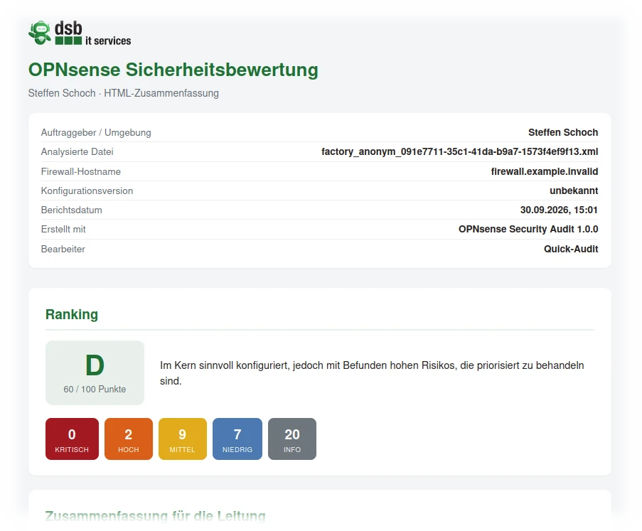Select OPNsense Security Audit 1.0.0 value

point(528,230)
